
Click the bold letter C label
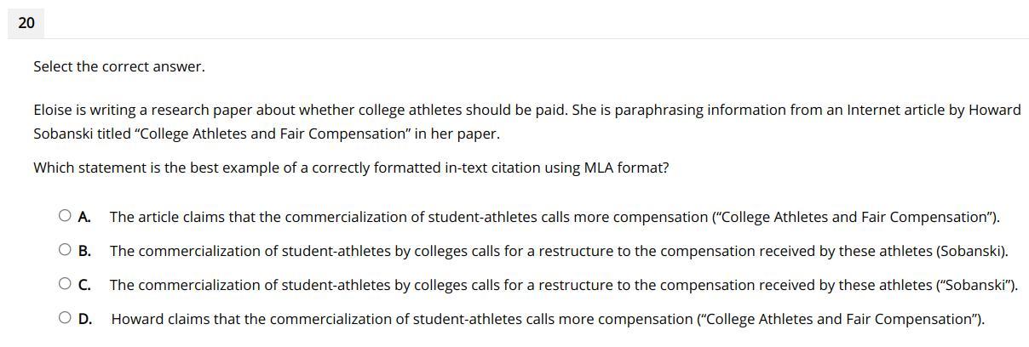tap(84, 285)
